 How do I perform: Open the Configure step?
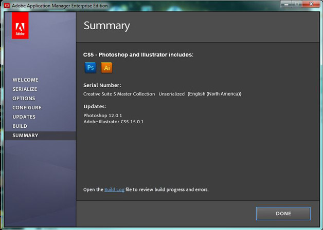pyautogui.click(x=27, y=108)
